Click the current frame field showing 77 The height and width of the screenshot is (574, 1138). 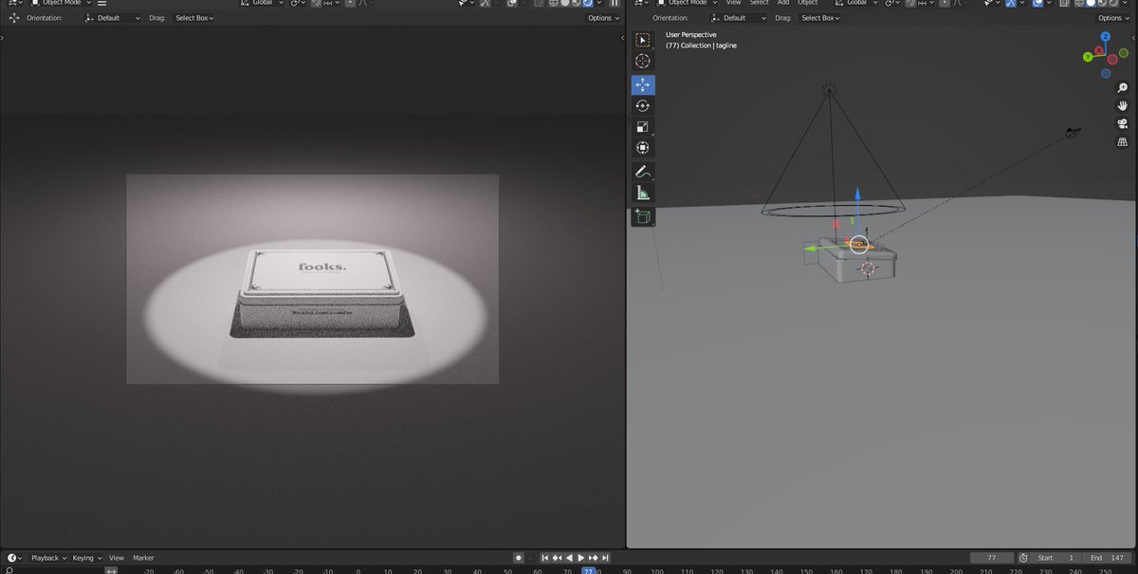tap(992, 558)
